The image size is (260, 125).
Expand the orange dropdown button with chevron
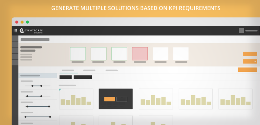(250, 61)
